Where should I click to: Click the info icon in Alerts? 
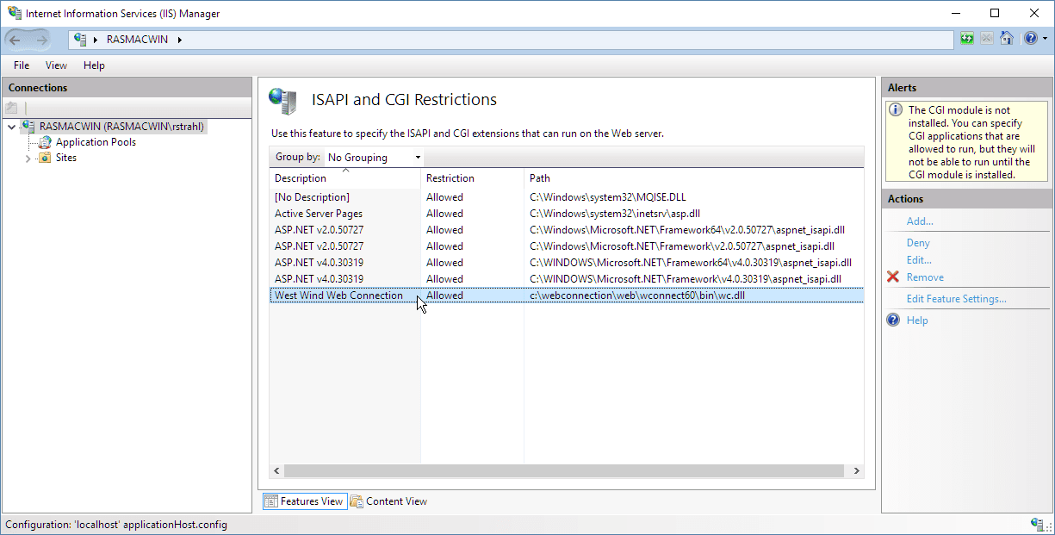click(896, 110)
